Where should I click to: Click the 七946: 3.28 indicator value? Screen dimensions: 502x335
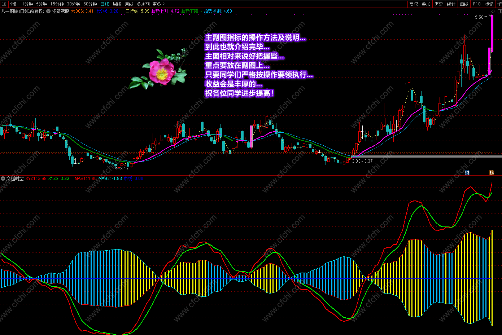point(107,11)
